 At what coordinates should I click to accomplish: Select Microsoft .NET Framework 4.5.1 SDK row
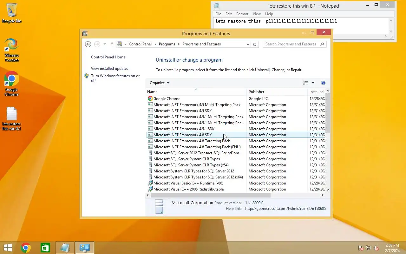236,129
